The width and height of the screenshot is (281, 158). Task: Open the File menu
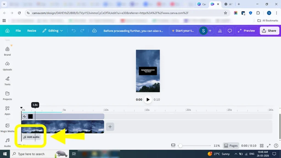click(18, 30)
